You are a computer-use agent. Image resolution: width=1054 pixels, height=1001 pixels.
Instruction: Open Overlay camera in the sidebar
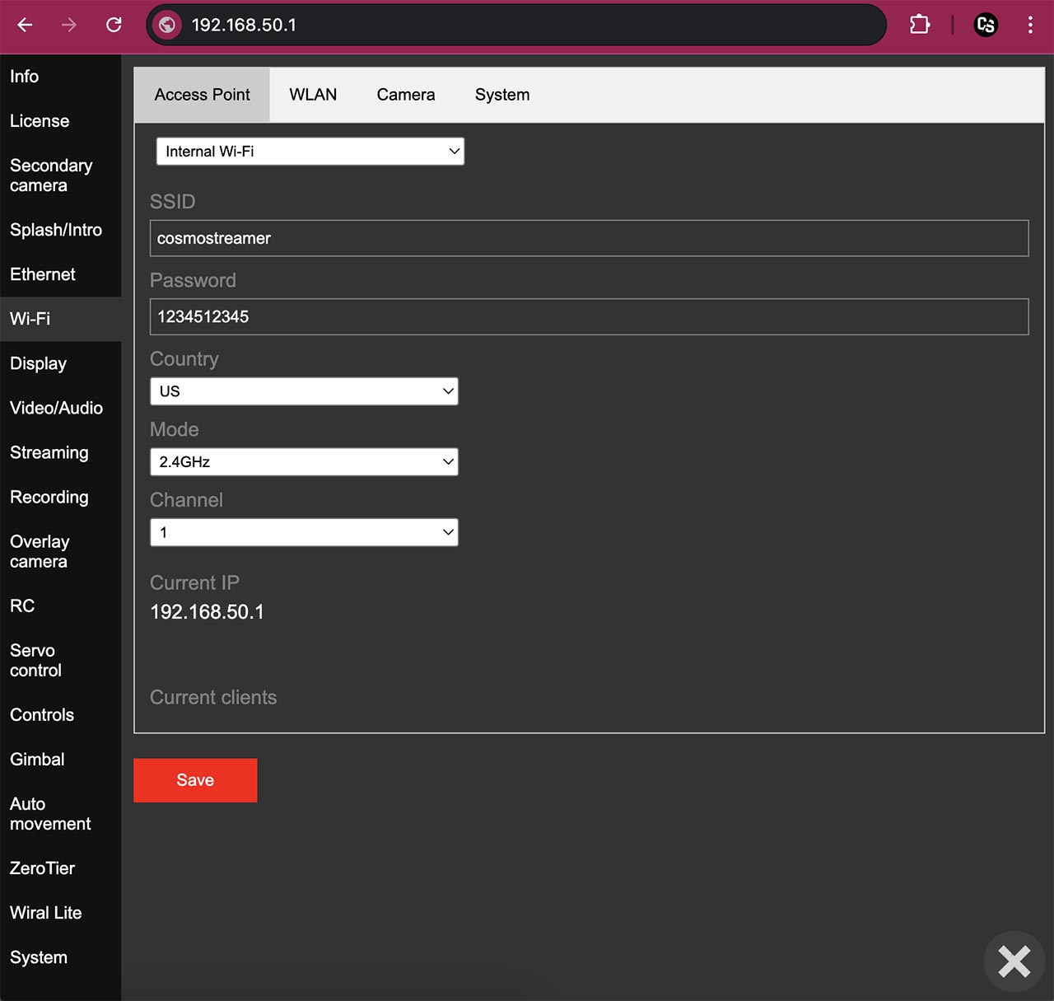point(60,551)
